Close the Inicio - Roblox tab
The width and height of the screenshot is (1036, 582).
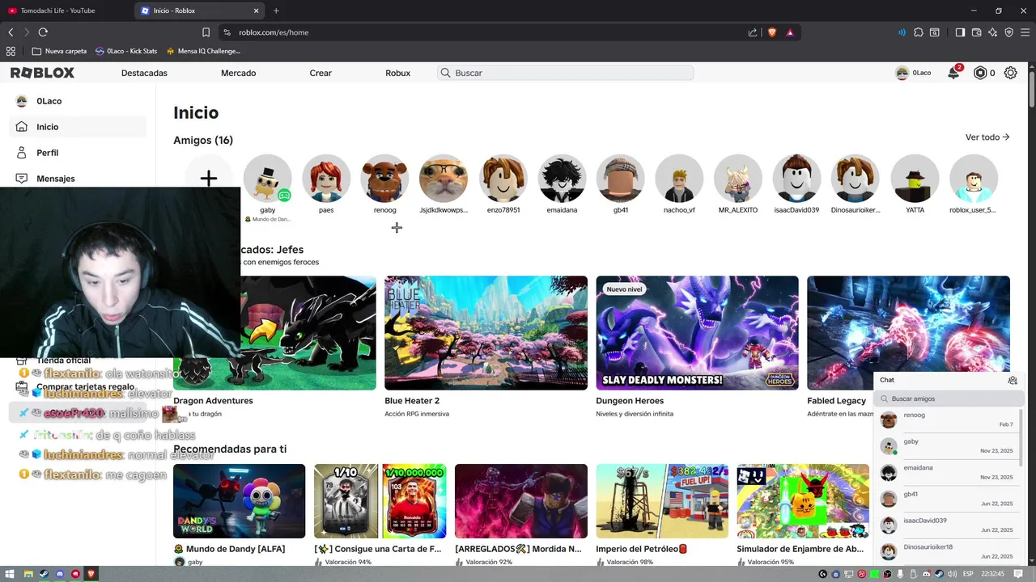(257, 11)
